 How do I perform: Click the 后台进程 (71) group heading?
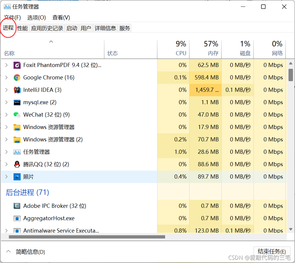pyautogui.click(x=27, y=192)
